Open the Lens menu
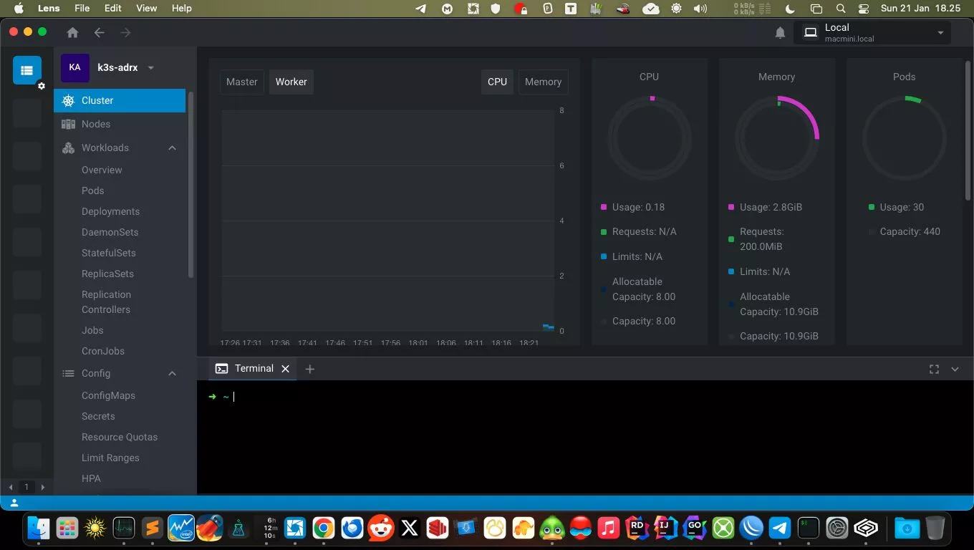This screenshot has height=550, width=974. click(x=49, y=9)
